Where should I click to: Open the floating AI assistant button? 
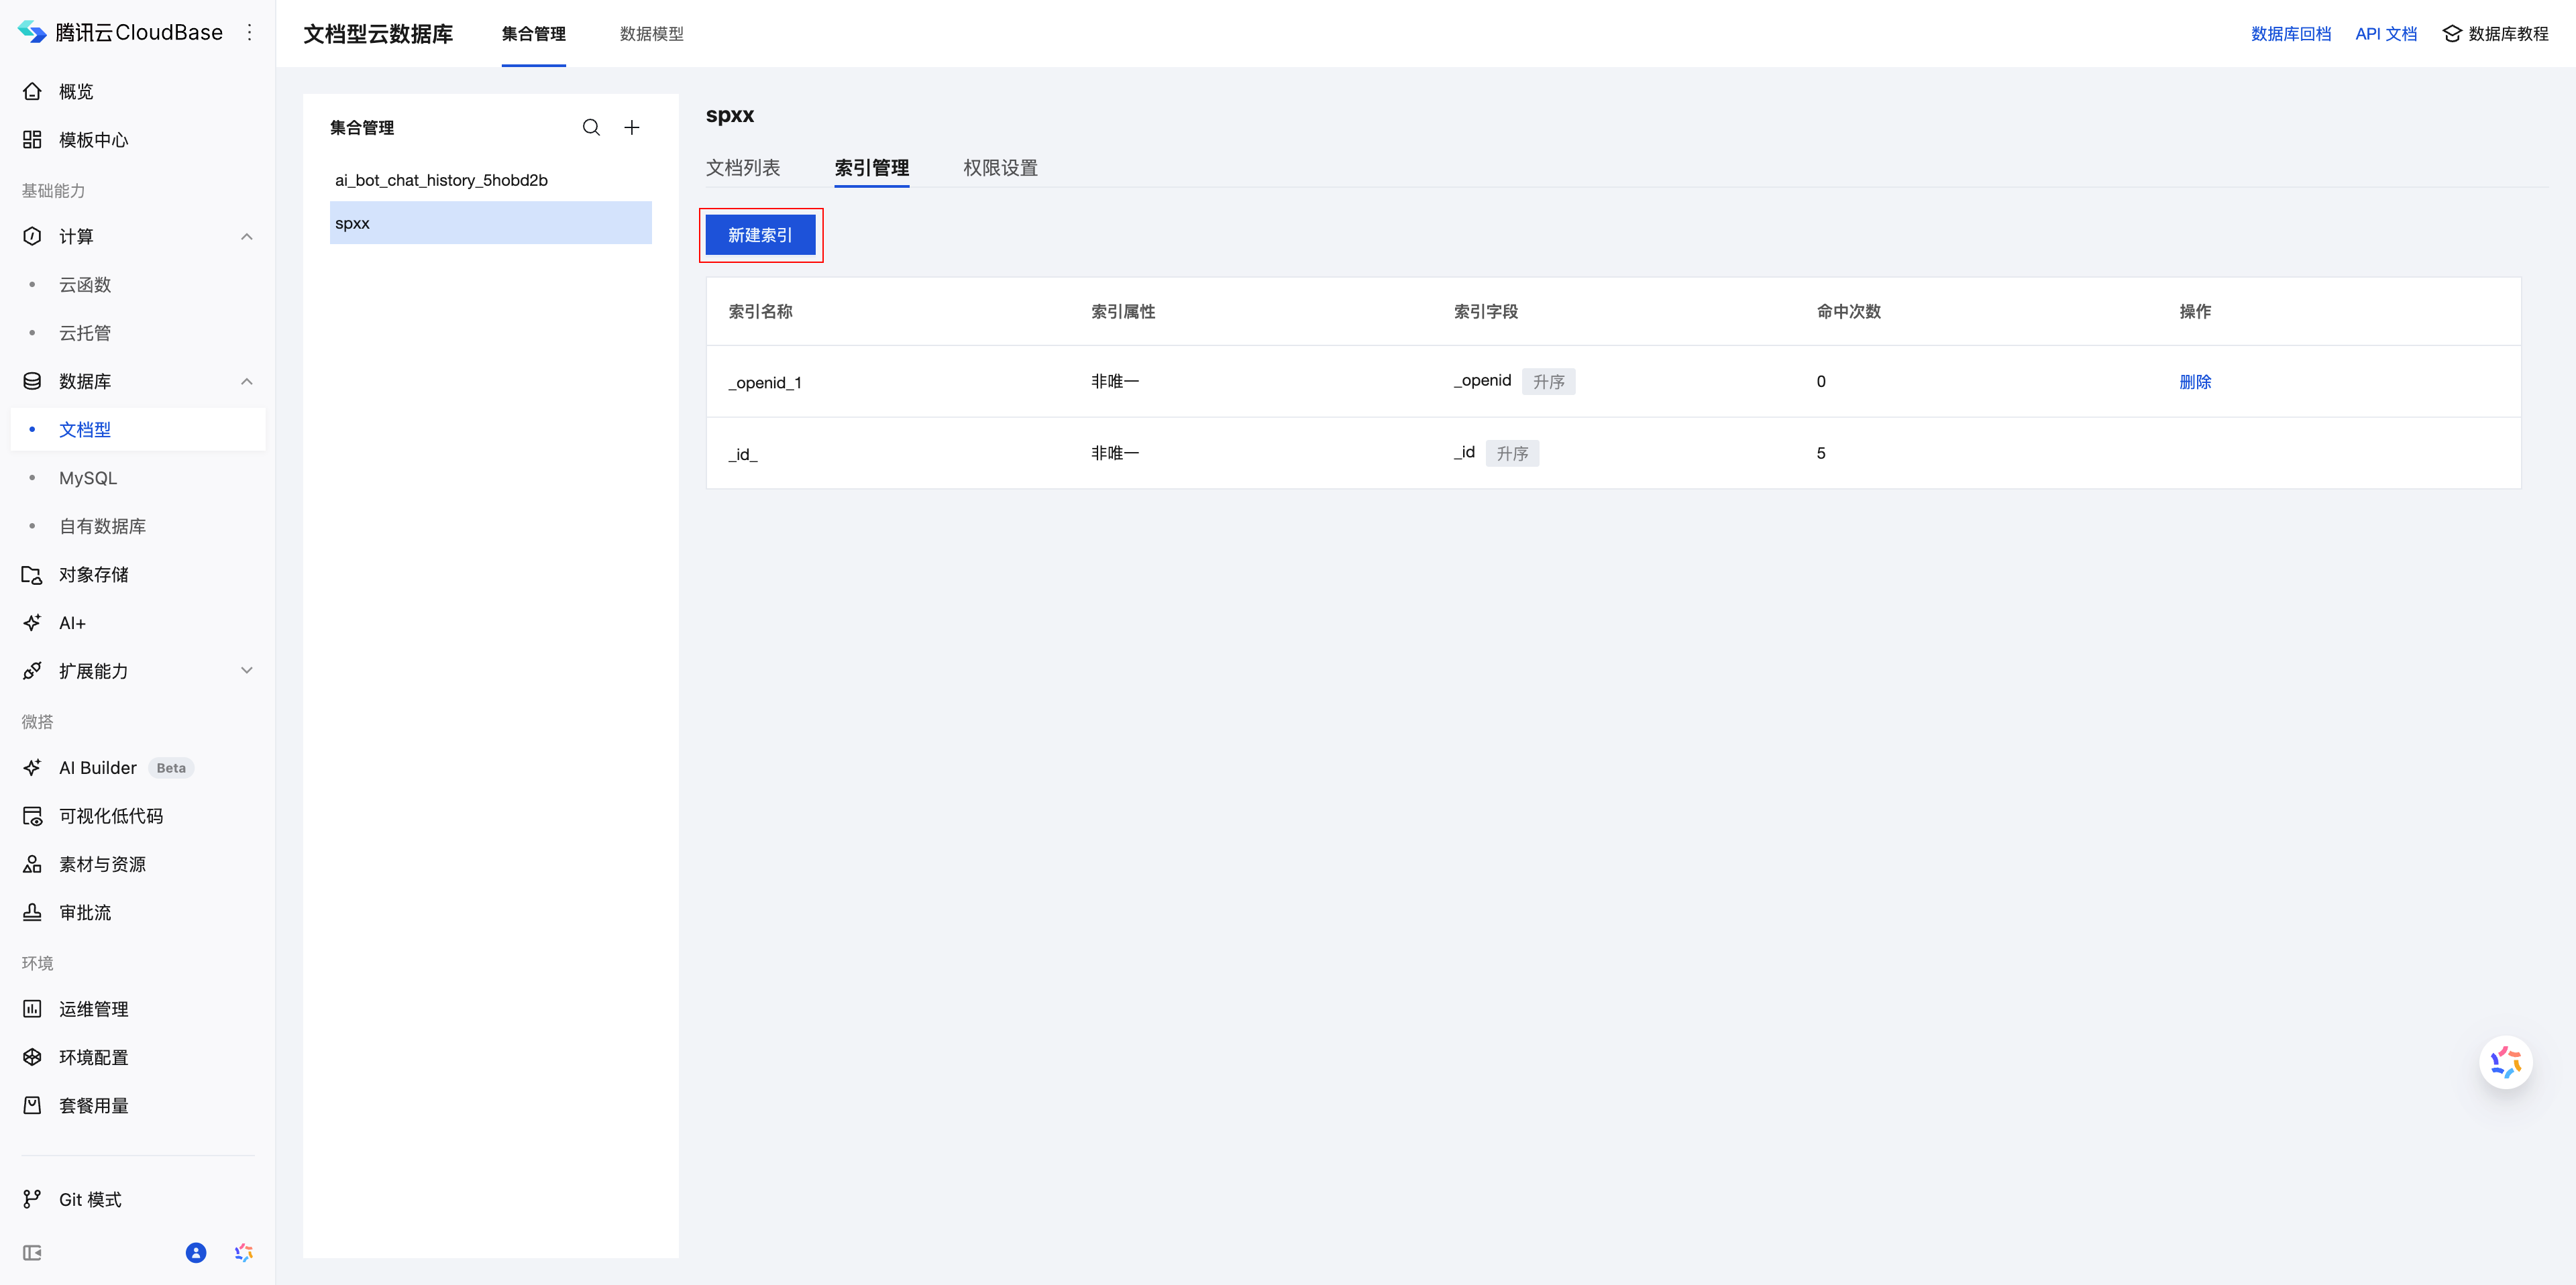(2505, 1062)
